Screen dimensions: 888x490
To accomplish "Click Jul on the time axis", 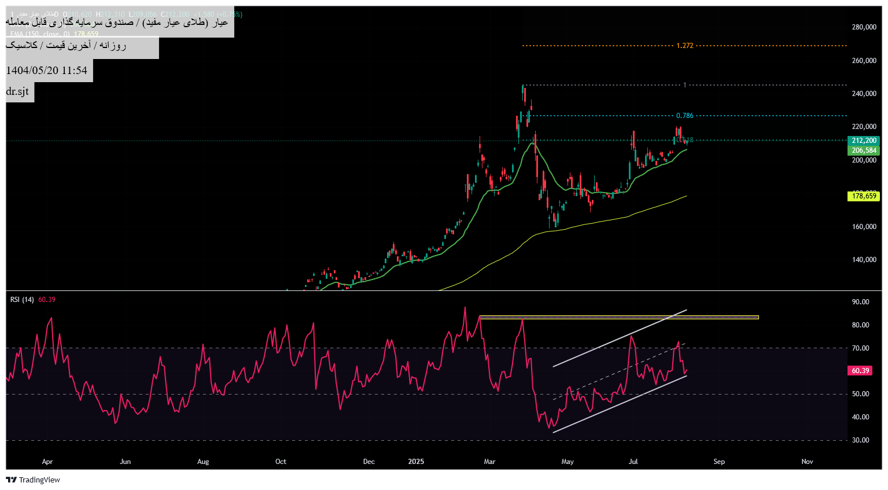I will pos(633,462).
